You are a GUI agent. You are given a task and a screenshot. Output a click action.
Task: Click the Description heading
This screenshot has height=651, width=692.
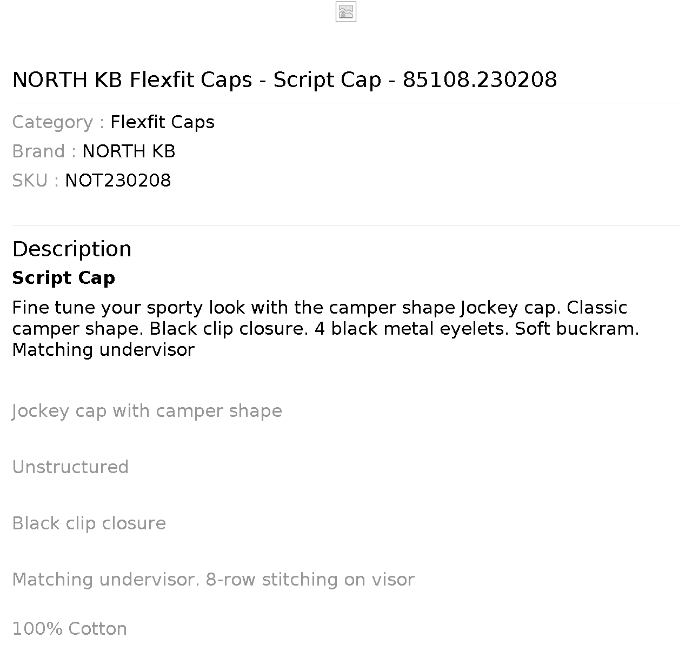click(x=72, y=249)
